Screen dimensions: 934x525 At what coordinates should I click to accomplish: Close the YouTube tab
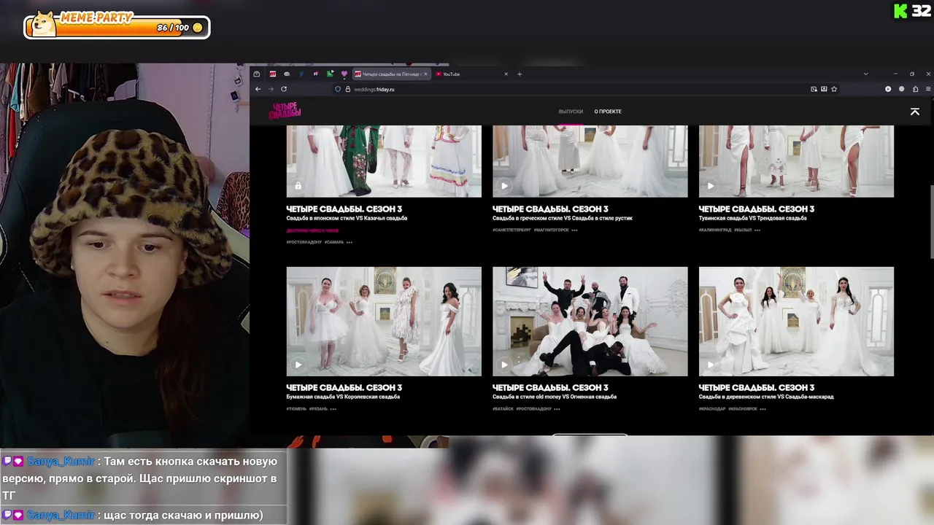click(506, 74)
